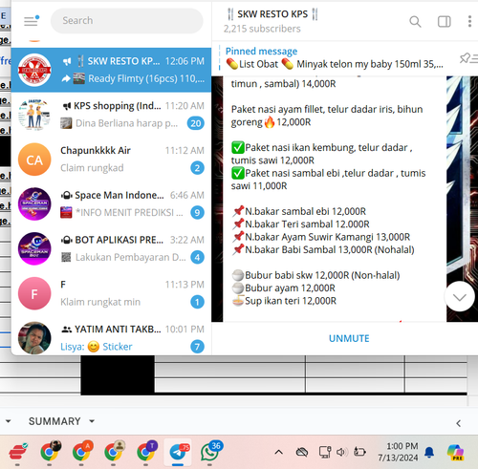Show the pinned messages list icon
478x469 pixels.
[x=467, y=58]
